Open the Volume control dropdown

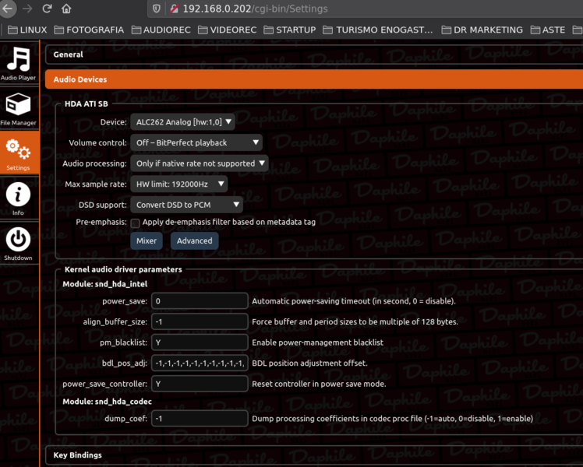click(196, 143)
